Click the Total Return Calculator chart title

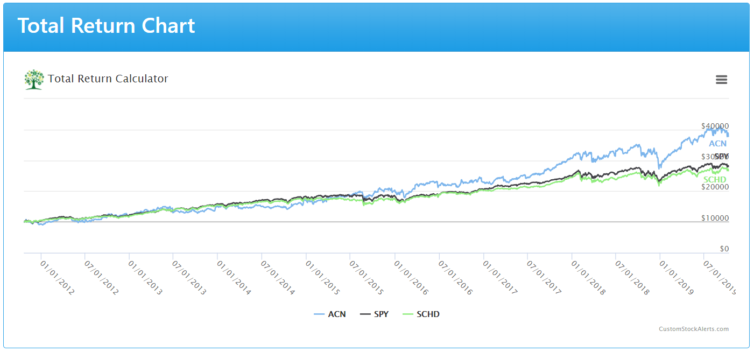108,79
